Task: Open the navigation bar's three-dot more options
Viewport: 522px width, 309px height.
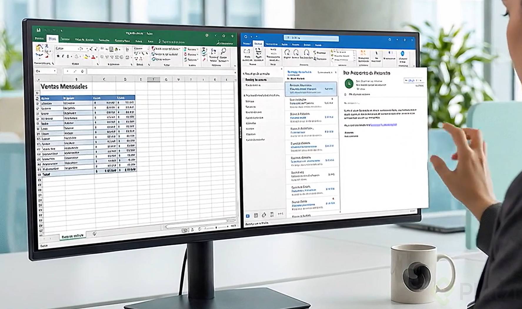Action: pos(281,214)
